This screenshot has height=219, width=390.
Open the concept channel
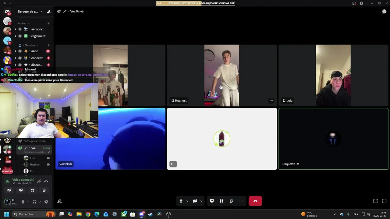tap(34, 58)
